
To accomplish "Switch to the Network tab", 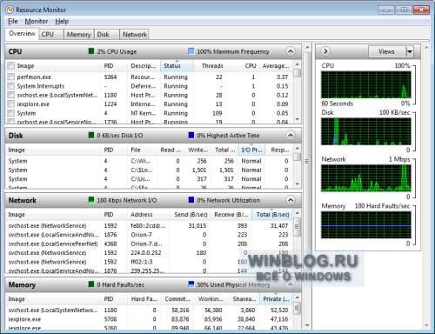I will click(134, 34).
